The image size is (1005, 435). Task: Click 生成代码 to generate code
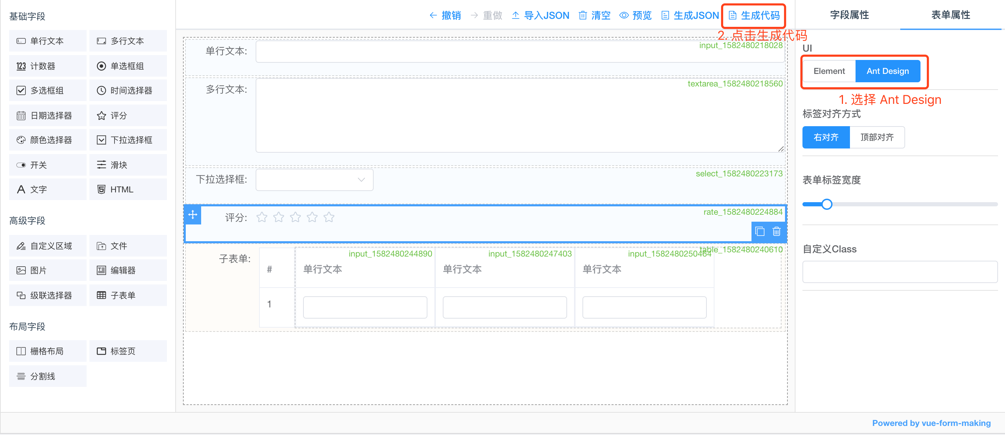[754, 16]
